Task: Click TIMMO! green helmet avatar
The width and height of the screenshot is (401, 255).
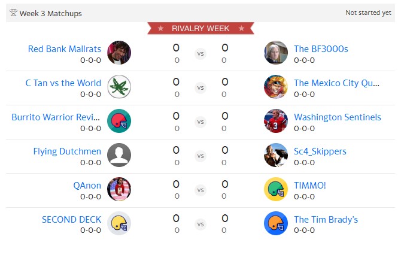Action: (x=276, y=189)
